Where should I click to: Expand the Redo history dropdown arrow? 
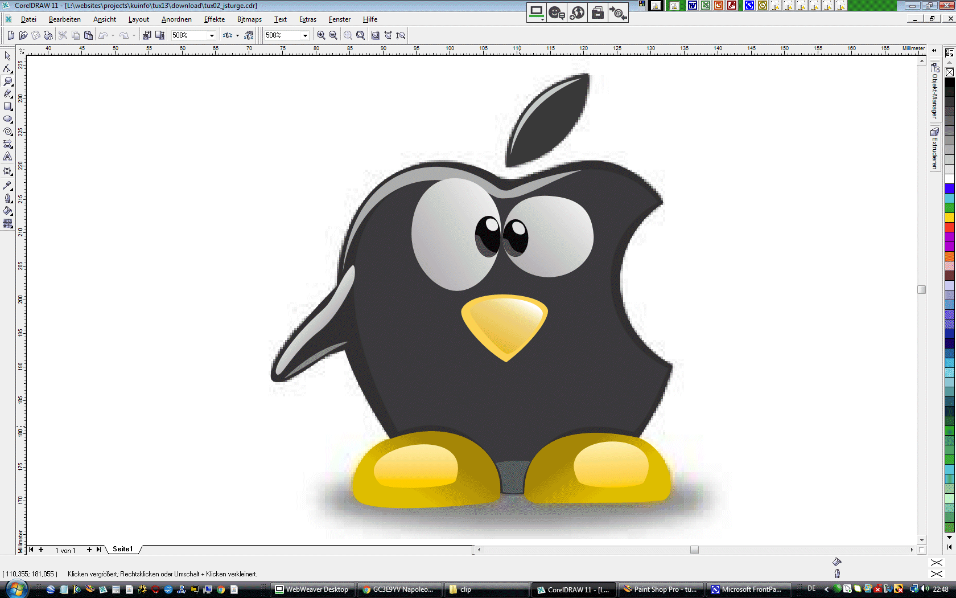coord(134,35)
